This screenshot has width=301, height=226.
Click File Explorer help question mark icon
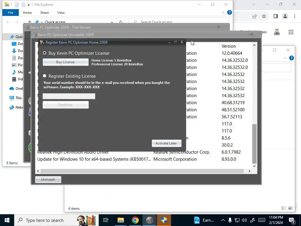(x=229, y=12)
